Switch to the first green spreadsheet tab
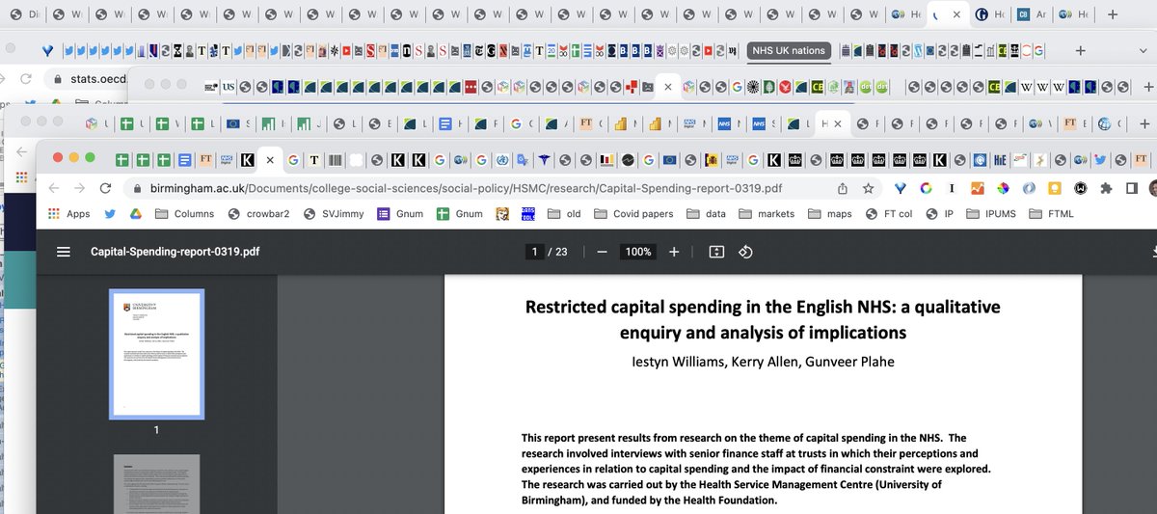This screenshot has width=1157, height=514. click(123, 160)
